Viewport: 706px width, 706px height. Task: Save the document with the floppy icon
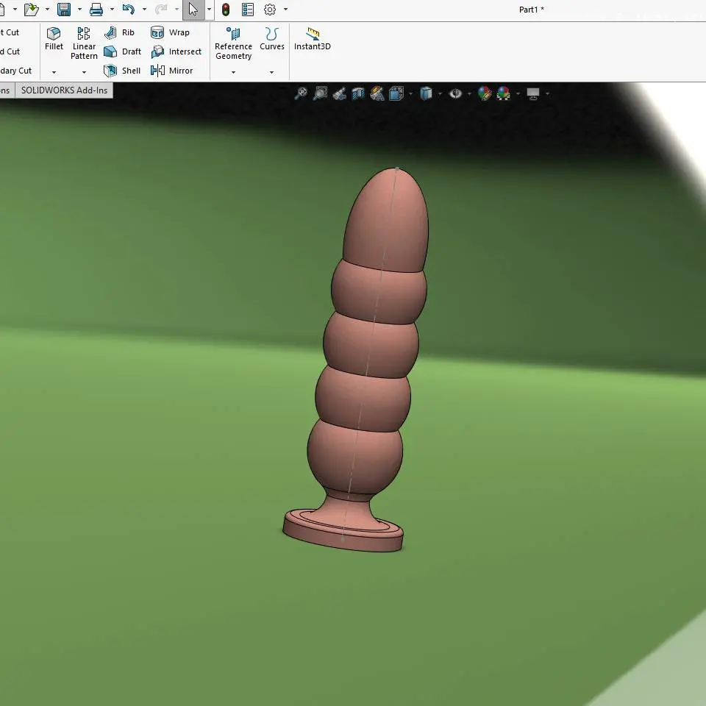[x=64, y=10]
